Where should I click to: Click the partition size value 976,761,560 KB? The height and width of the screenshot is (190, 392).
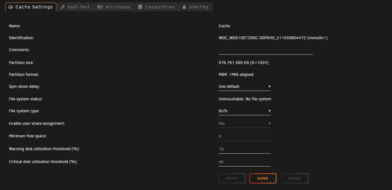click(x=243, y=63)
